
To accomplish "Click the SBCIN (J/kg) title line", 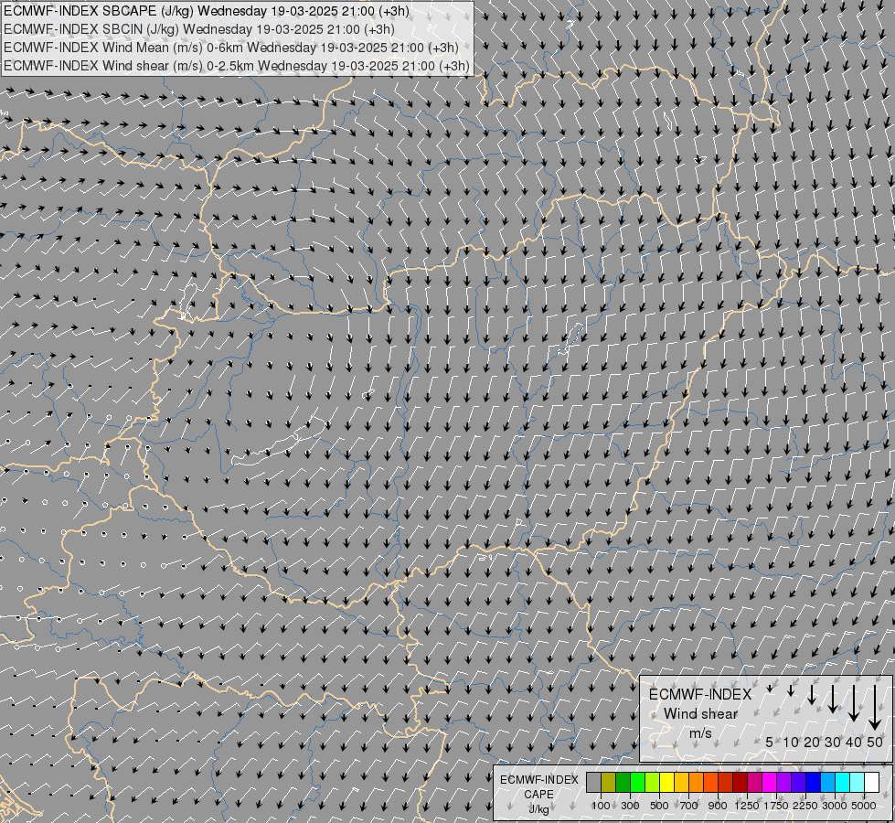I will pos(199,29).
